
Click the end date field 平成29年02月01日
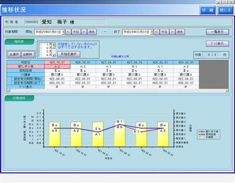pyautogui.click(x=136, y=32)
